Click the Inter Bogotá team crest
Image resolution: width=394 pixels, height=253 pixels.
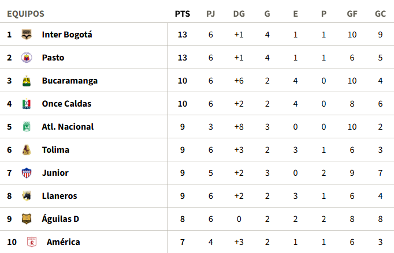(26, 35)
